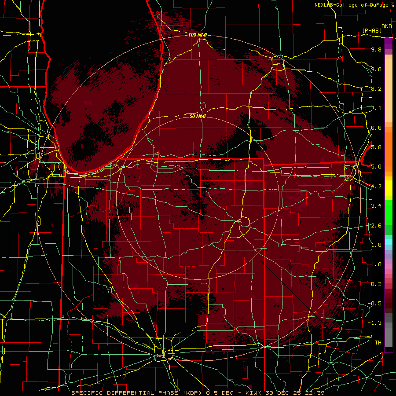Screen dimensions: 396x396
Task: Click the 1.8 value on color scale
Action: point(376,245)
